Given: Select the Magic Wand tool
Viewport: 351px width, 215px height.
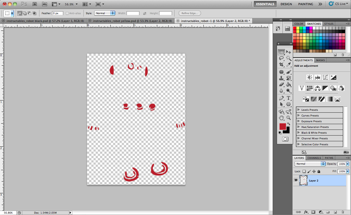Looking at the screenshot, I should [288, 58].
